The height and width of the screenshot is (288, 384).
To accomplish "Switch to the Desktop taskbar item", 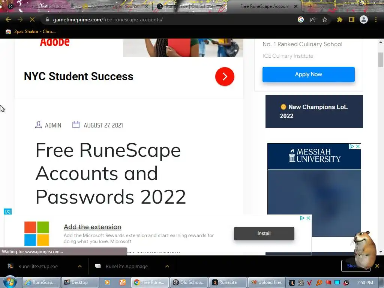I will pos(80,282).
